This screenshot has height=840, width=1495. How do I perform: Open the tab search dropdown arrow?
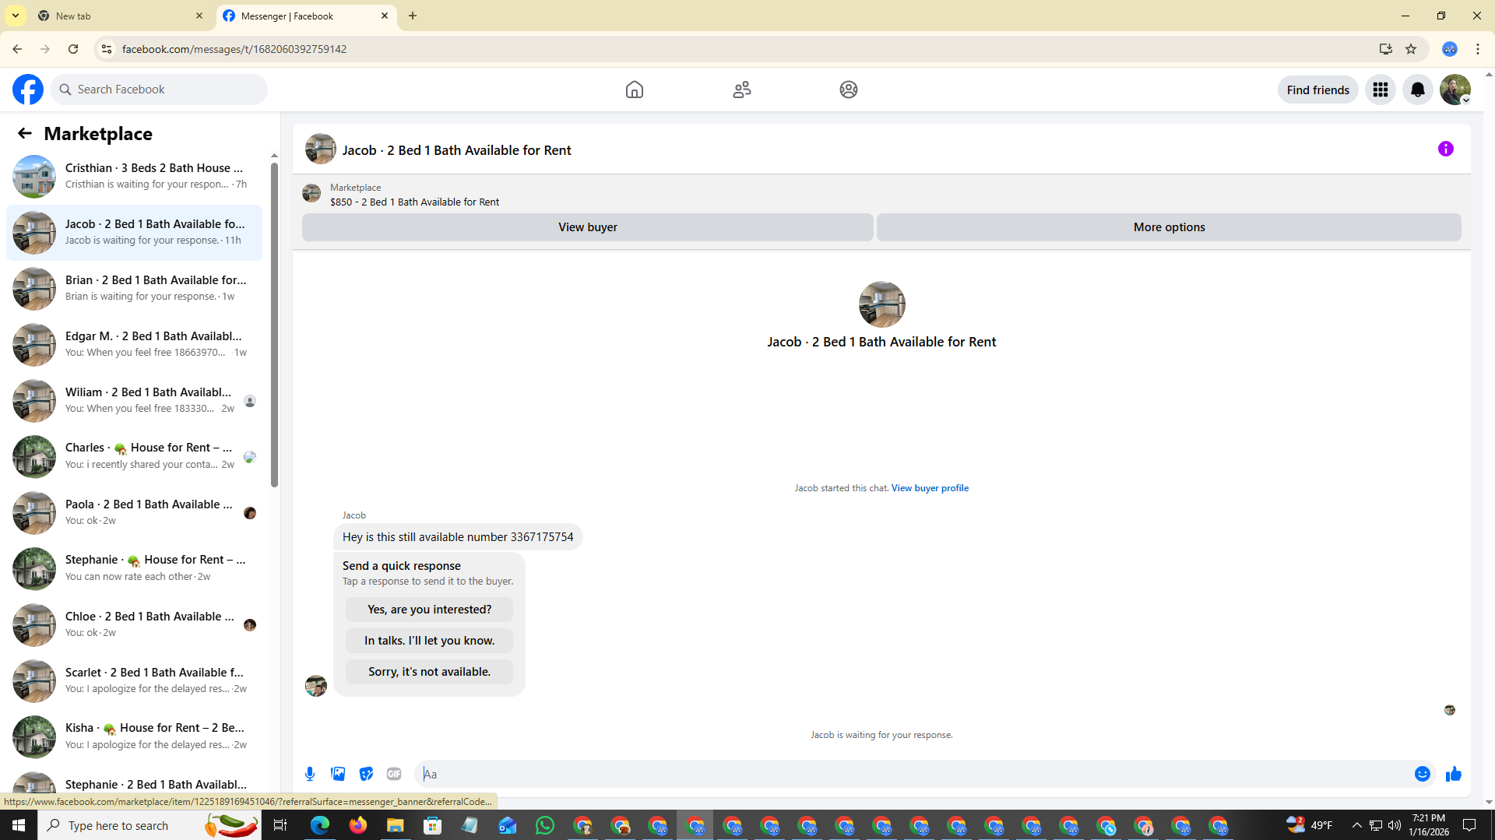pyautogui.click(x=16, y=16)
